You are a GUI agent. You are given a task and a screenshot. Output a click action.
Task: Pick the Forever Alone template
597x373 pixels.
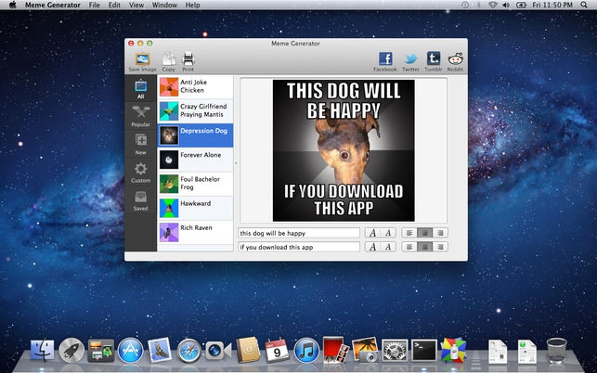(195, 160)
